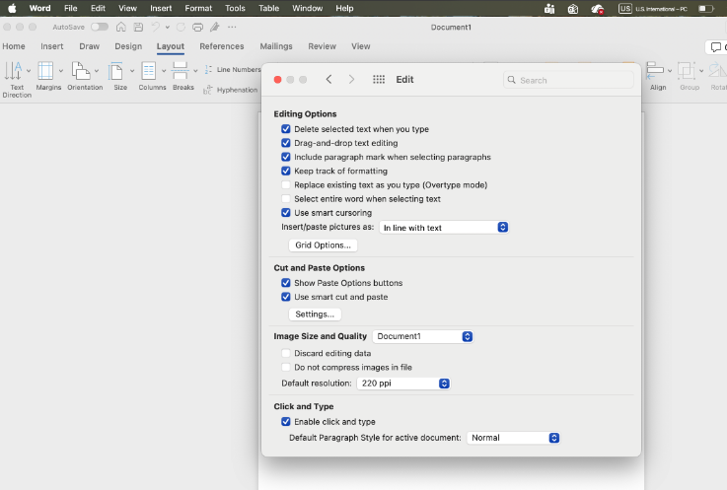Image resolution: width=727 pixels, height=490 pixels.
Task: Toggle Include paragraph mark when selecting paragraphs
Action: tap(286, 157)
